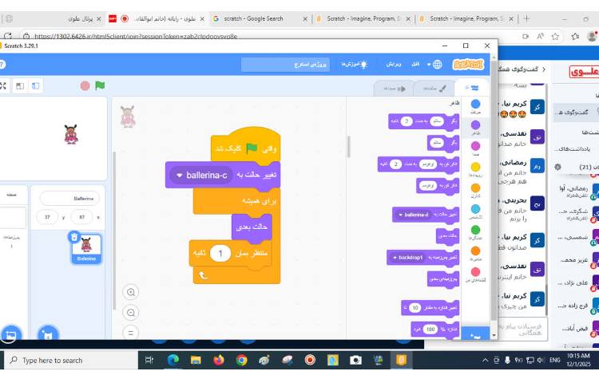Open the globe language selector dropdown
Image resolution: width=599 pixels, height=383 pixels.
(435, 64)
